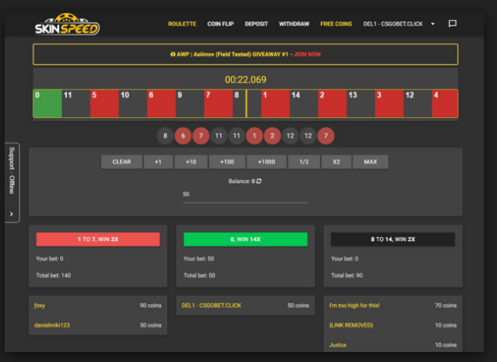This screenshot has height=362, width=497.
Task: Click player (LINK REMOVED)
Action: [351, 325]
